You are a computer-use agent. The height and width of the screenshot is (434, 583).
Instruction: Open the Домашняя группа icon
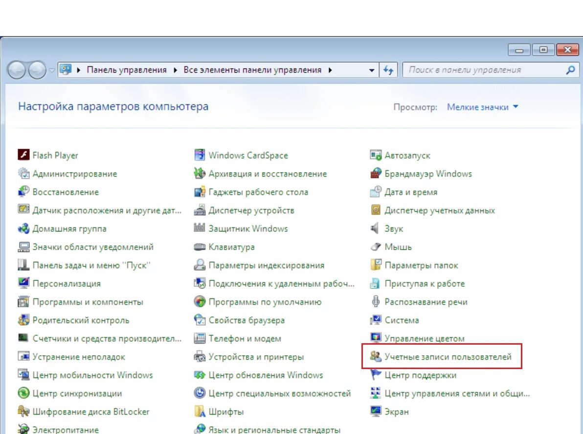23,228
